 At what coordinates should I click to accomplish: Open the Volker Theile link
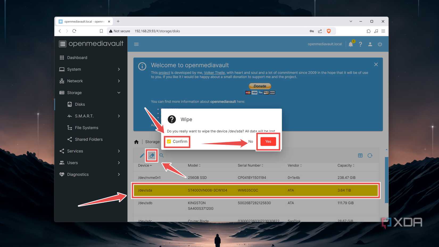214,73
